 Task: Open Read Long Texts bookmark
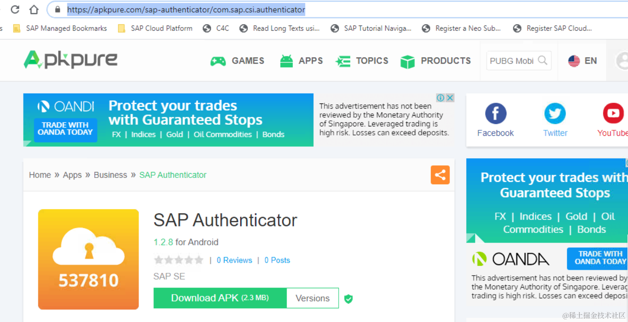(x=279, y=28)
